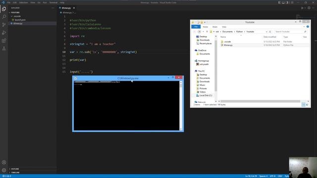Viewport: 317px width, 178px height.
Task: Click File Explorer back arrow button
Action: [195, 32]
